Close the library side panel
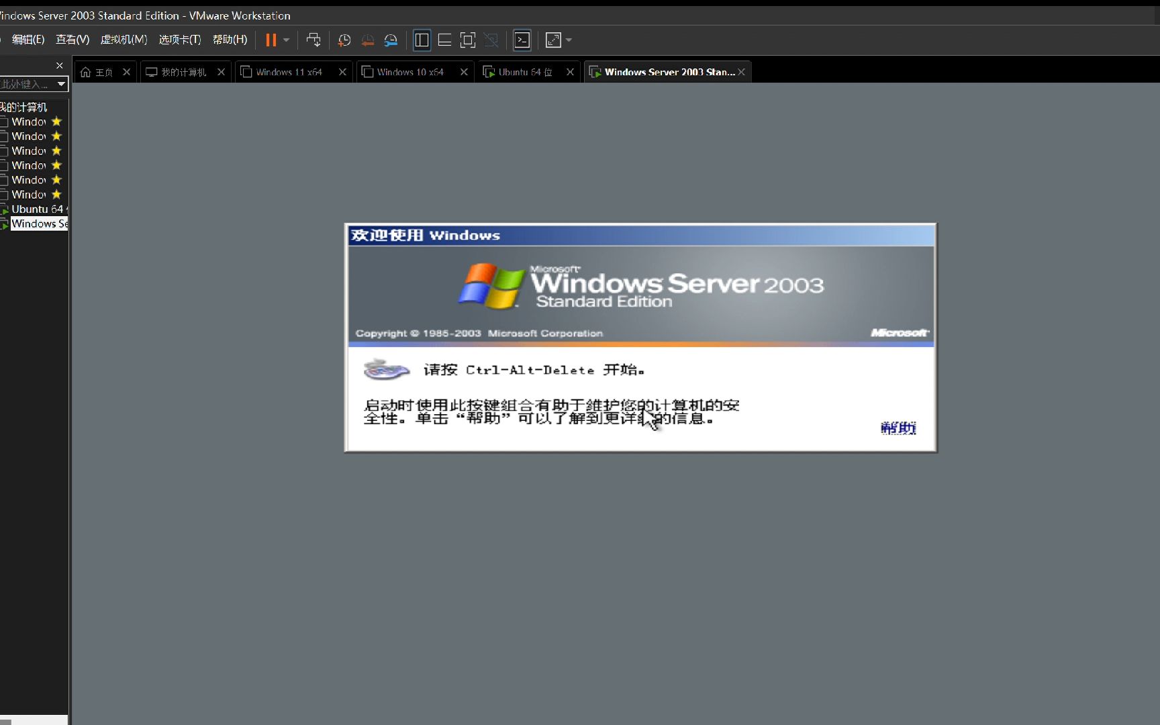1160x725 pixels. [59, 65]
